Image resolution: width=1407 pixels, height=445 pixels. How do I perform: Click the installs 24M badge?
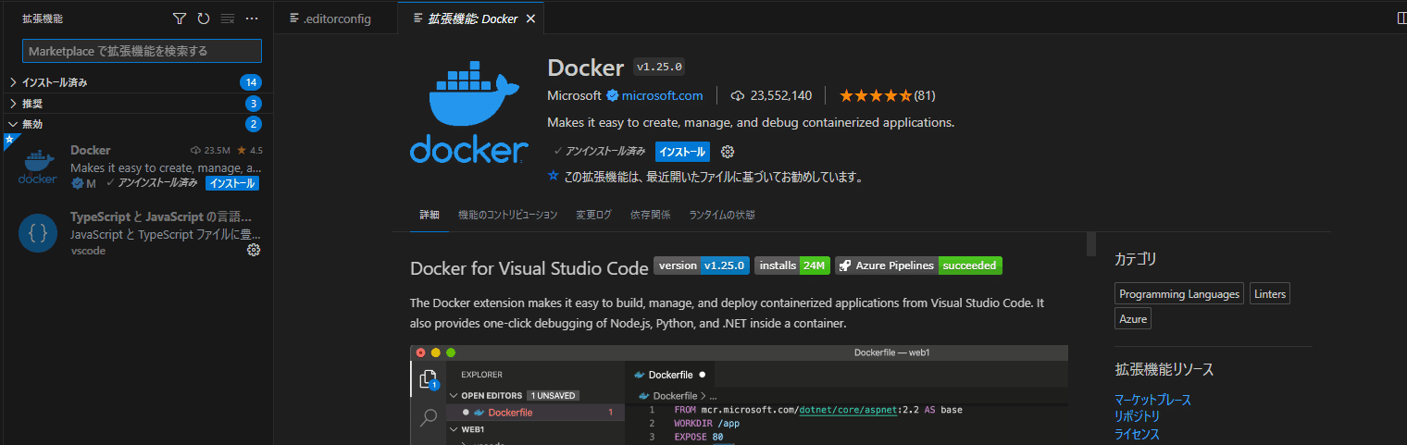792,266
